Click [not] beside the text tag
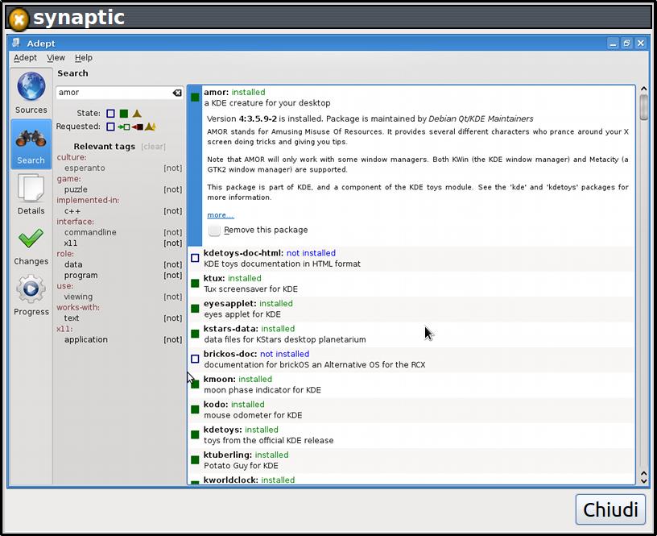Image resolution: width=657 pixels, height=536 pixels. tap(172, 318)
